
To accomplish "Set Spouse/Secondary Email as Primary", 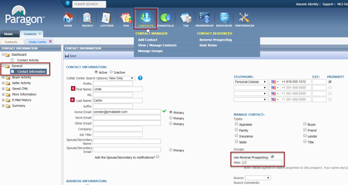I will tap(171, 150).
